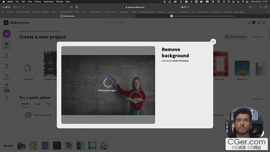Open the Apple menu
Viewport: 270px width, 152px height.
4,2
